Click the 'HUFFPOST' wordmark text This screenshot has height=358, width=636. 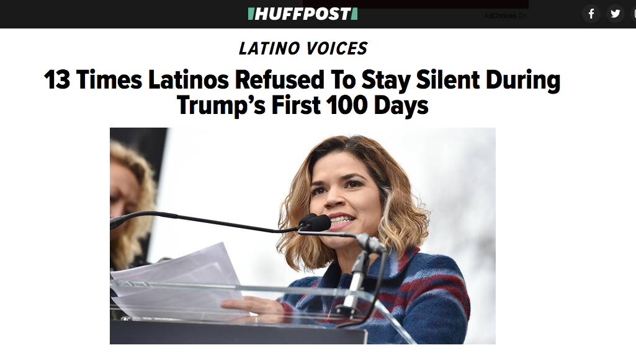click(x=303, y=14)
